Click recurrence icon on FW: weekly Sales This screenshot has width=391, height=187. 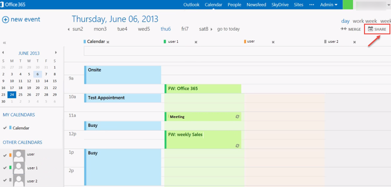pyautogui.click(x=237, y=145)
